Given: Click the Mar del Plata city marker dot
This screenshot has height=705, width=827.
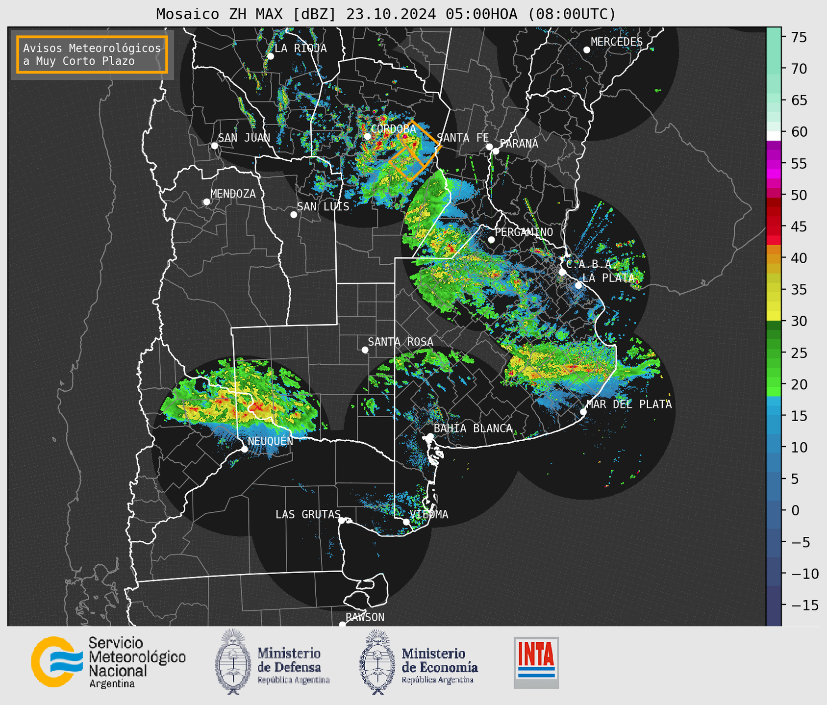Looking at the screenshot, I should click(x=583, y=412).
